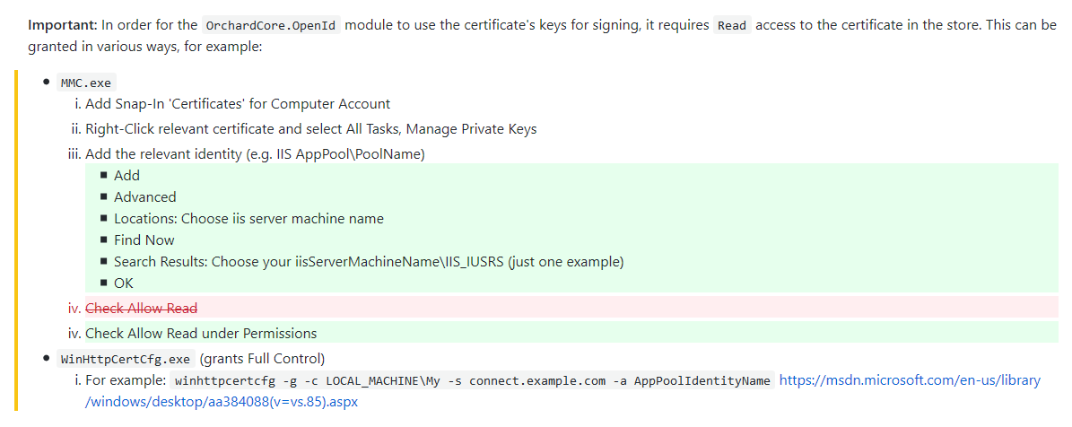Select the MMC.exe code item
The width and height of the screenshot is (1072, 427).
pos(87,83)
